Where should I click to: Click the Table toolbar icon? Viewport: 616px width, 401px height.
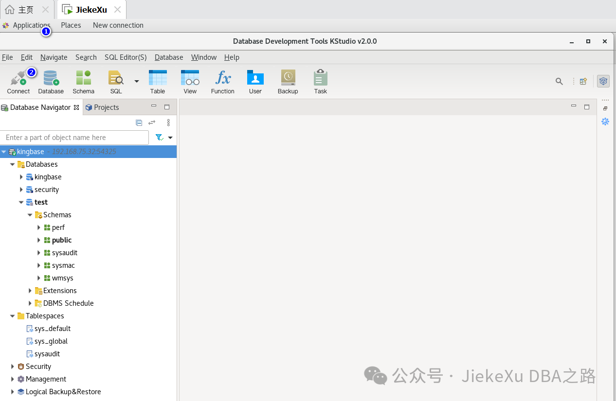click(x=157, y=81)
